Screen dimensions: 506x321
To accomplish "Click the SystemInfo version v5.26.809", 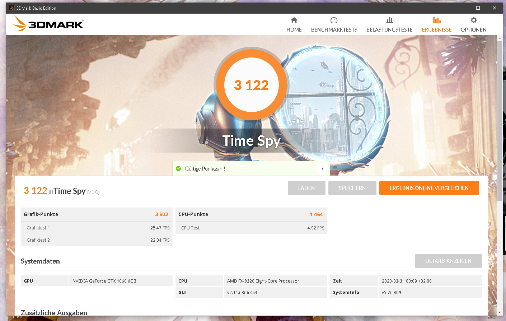I will coord(392,292).
